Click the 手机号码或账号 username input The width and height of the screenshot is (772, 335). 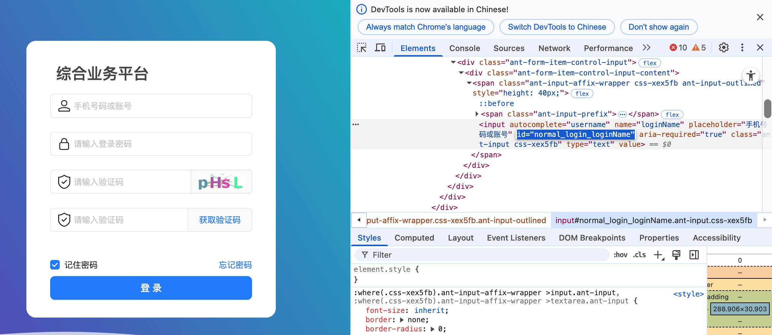click(x=151, y=106)
